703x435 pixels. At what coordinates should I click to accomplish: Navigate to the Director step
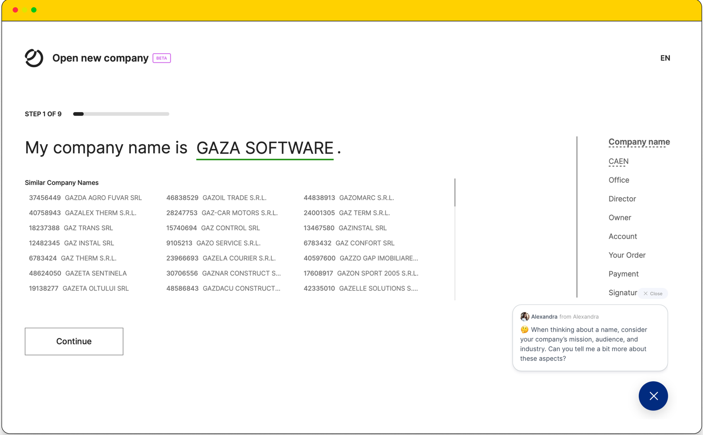[x=622, y=199]
